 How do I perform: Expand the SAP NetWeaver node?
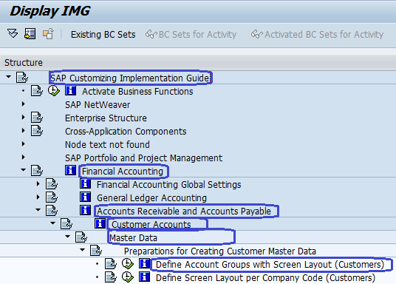(x=23, y=104)
